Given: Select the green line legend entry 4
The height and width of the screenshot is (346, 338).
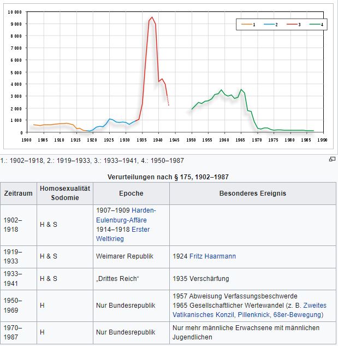Looking at the screenshot, I should point(316,25).
